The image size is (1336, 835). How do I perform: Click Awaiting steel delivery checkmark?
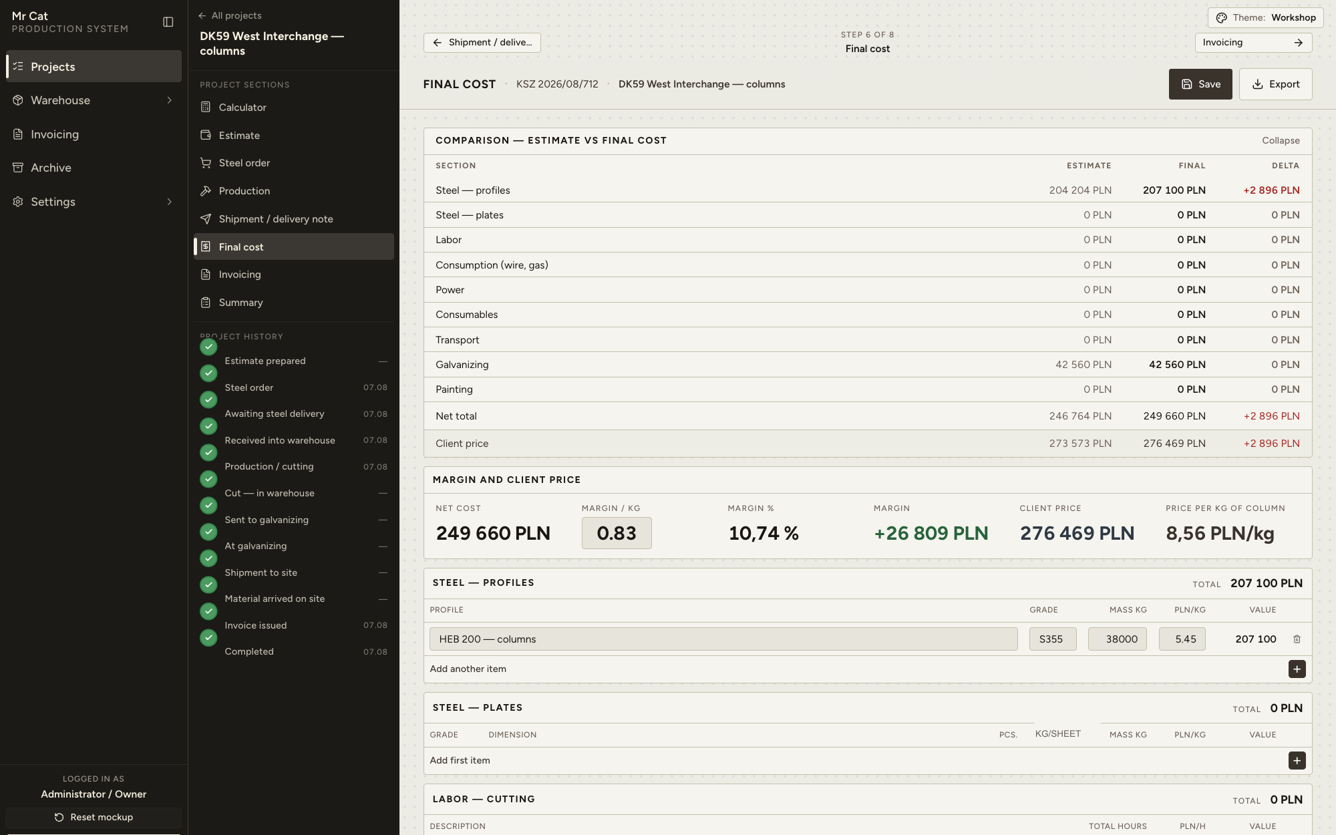(208, 399)
